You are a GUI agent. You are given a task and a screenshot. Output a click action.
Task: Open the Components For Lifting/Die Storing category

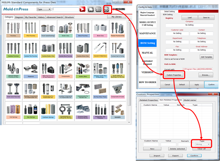click(66, 111)
